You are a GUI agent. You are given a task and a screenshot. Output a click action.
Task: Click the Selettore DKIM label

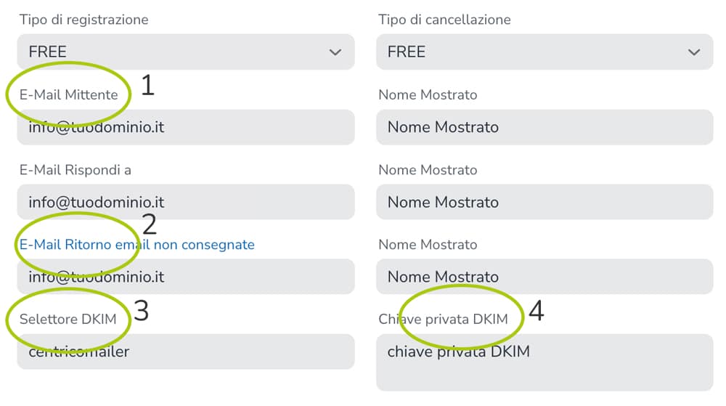(x=68, y=320)
